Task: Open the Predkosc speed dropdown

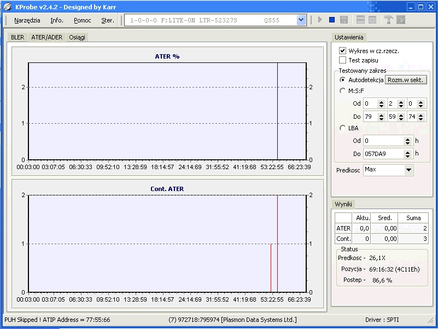Action: (408, 170)
